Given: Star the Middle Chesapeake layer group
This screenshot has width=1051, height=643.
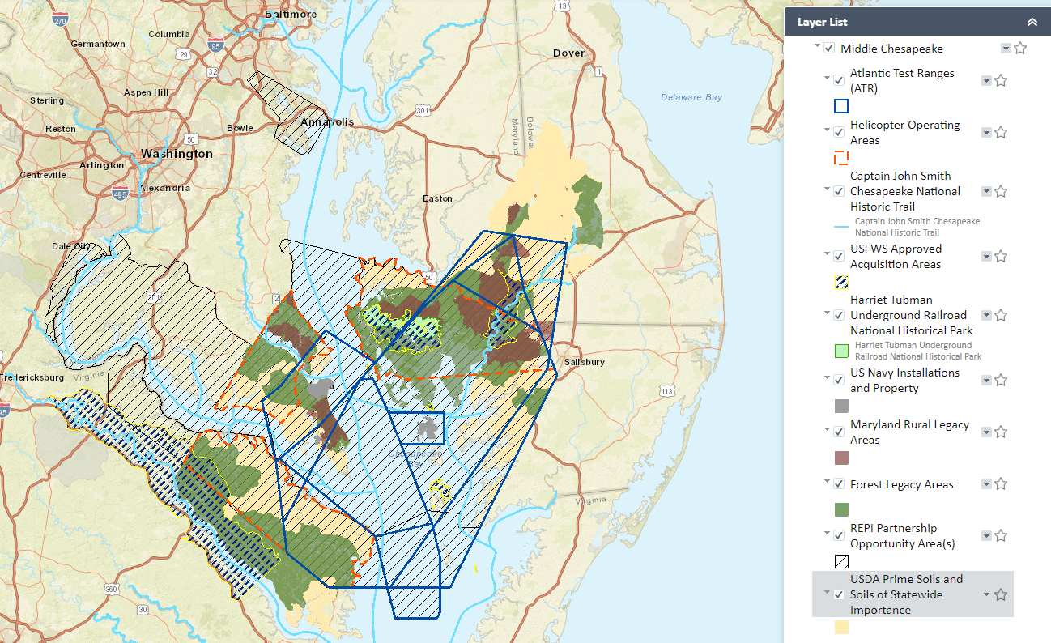Looking at the screenshot, I should click(x=1020, y=49).
